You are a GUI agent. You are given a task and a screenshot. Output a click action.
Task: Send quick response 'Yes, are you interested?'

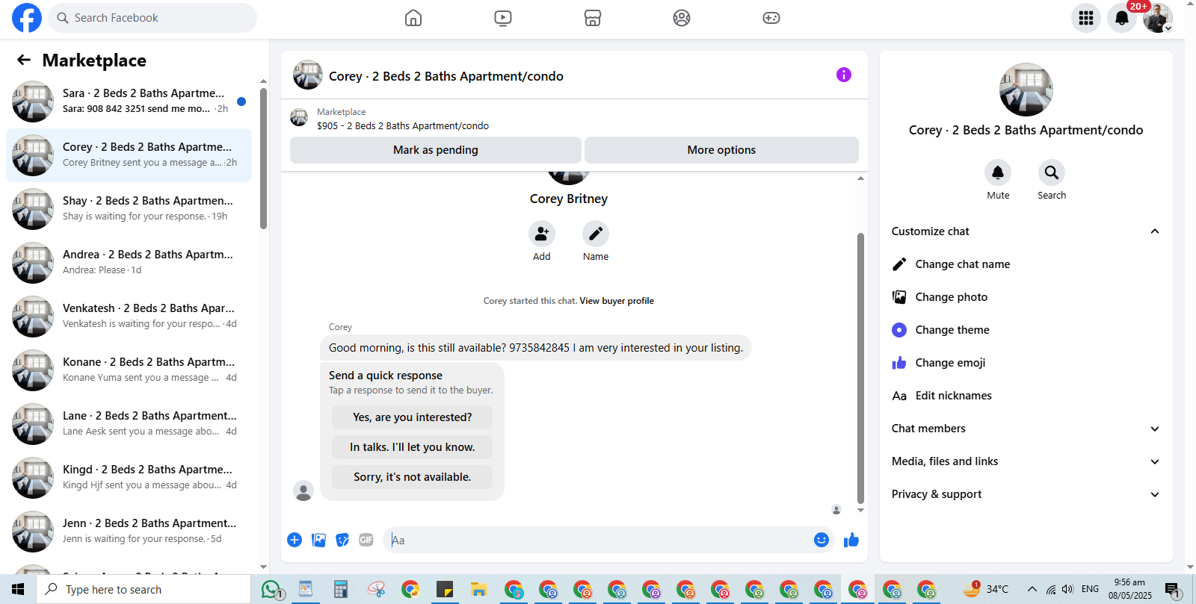coord(413,417)
